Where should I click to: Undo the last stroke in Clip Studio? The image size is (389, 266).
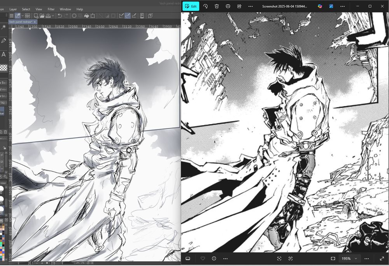pos(60,16)
